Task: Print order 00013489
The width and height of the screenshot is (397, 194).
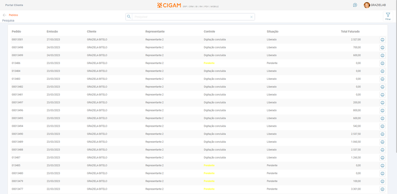Action: (x=382, y=142)
